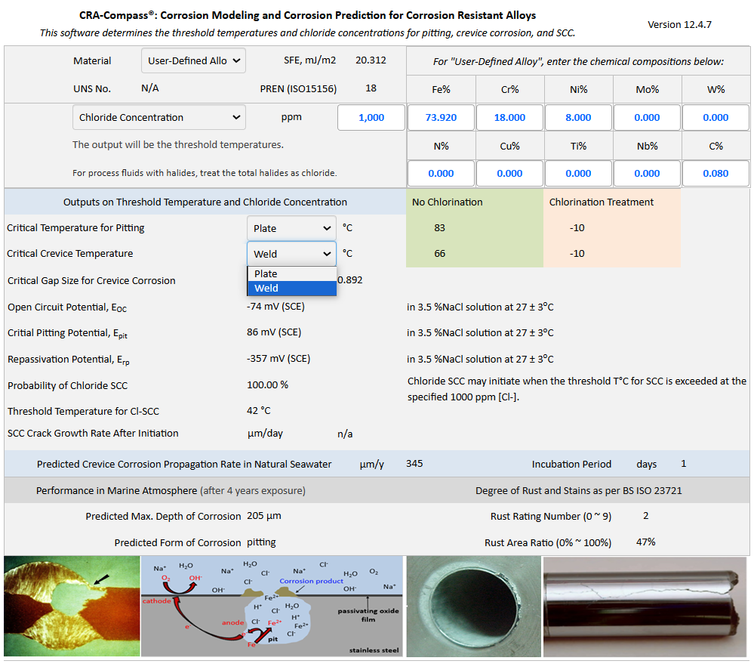754x667 pixels.
Task: Click the critical gap size value 0.892
Action: (x=349, y=279)
